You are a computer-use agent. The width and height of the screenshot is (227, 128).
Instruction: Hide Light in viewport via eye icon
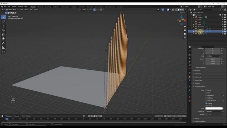(x=222, y=22)
